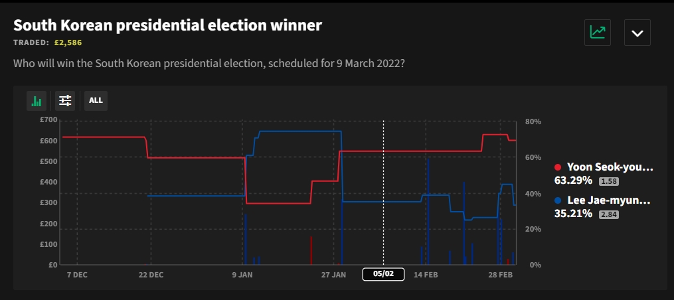Click the traded amount £2,586
The height and width of the screenshot is (300, 674).
point(67,42)
